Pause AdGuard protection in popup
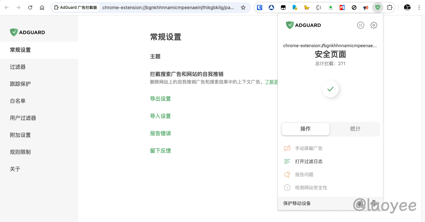Screen dimensions: 425x222 point(360,25)
